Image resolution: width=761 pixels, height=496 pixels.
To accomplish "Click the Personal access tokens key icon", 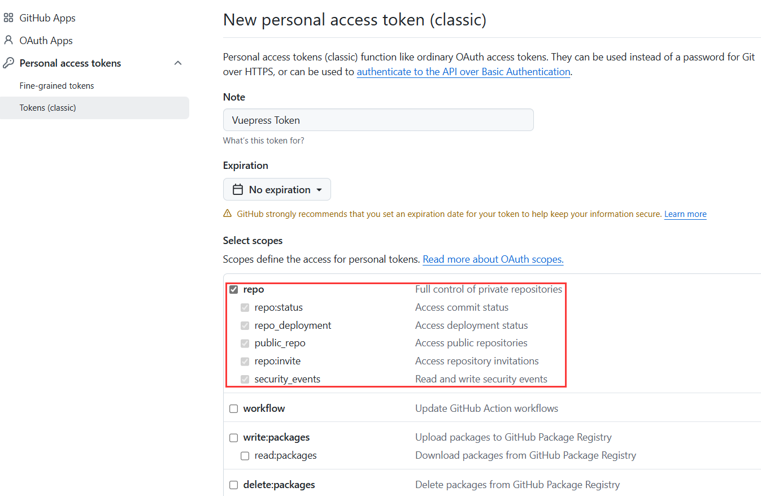I will 8,63.
